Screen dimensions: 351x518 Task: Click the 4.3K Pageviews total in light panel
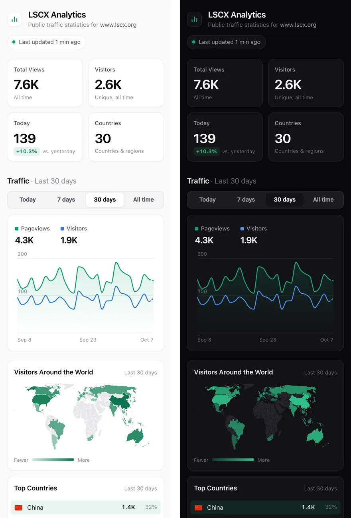[x=24, y=240]
